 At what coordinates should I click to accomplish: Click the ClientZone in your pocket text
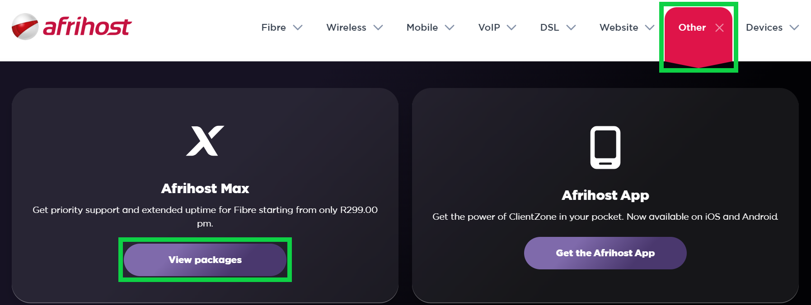pos(605,217)
